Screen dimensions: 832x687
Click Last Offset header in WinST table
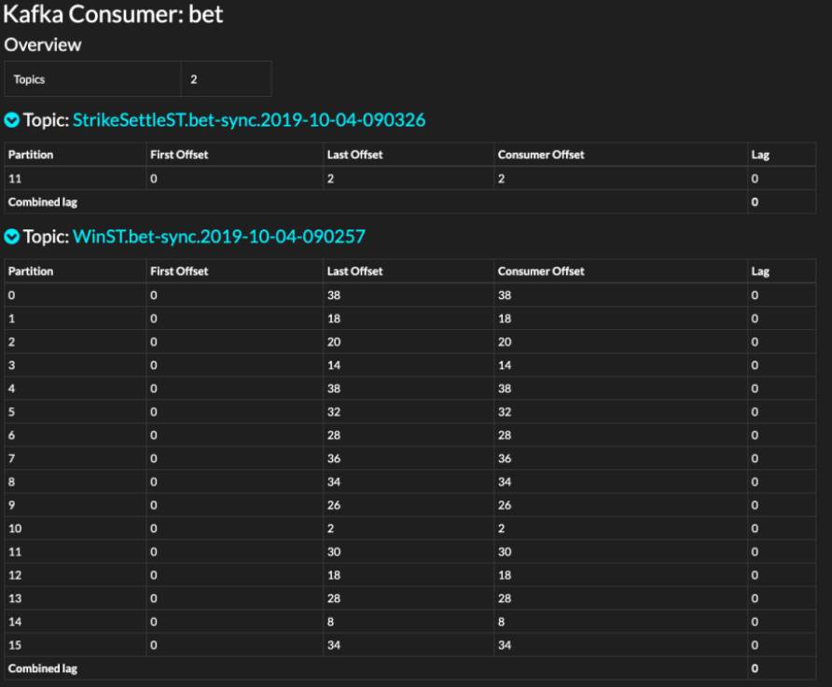[354, 271]
